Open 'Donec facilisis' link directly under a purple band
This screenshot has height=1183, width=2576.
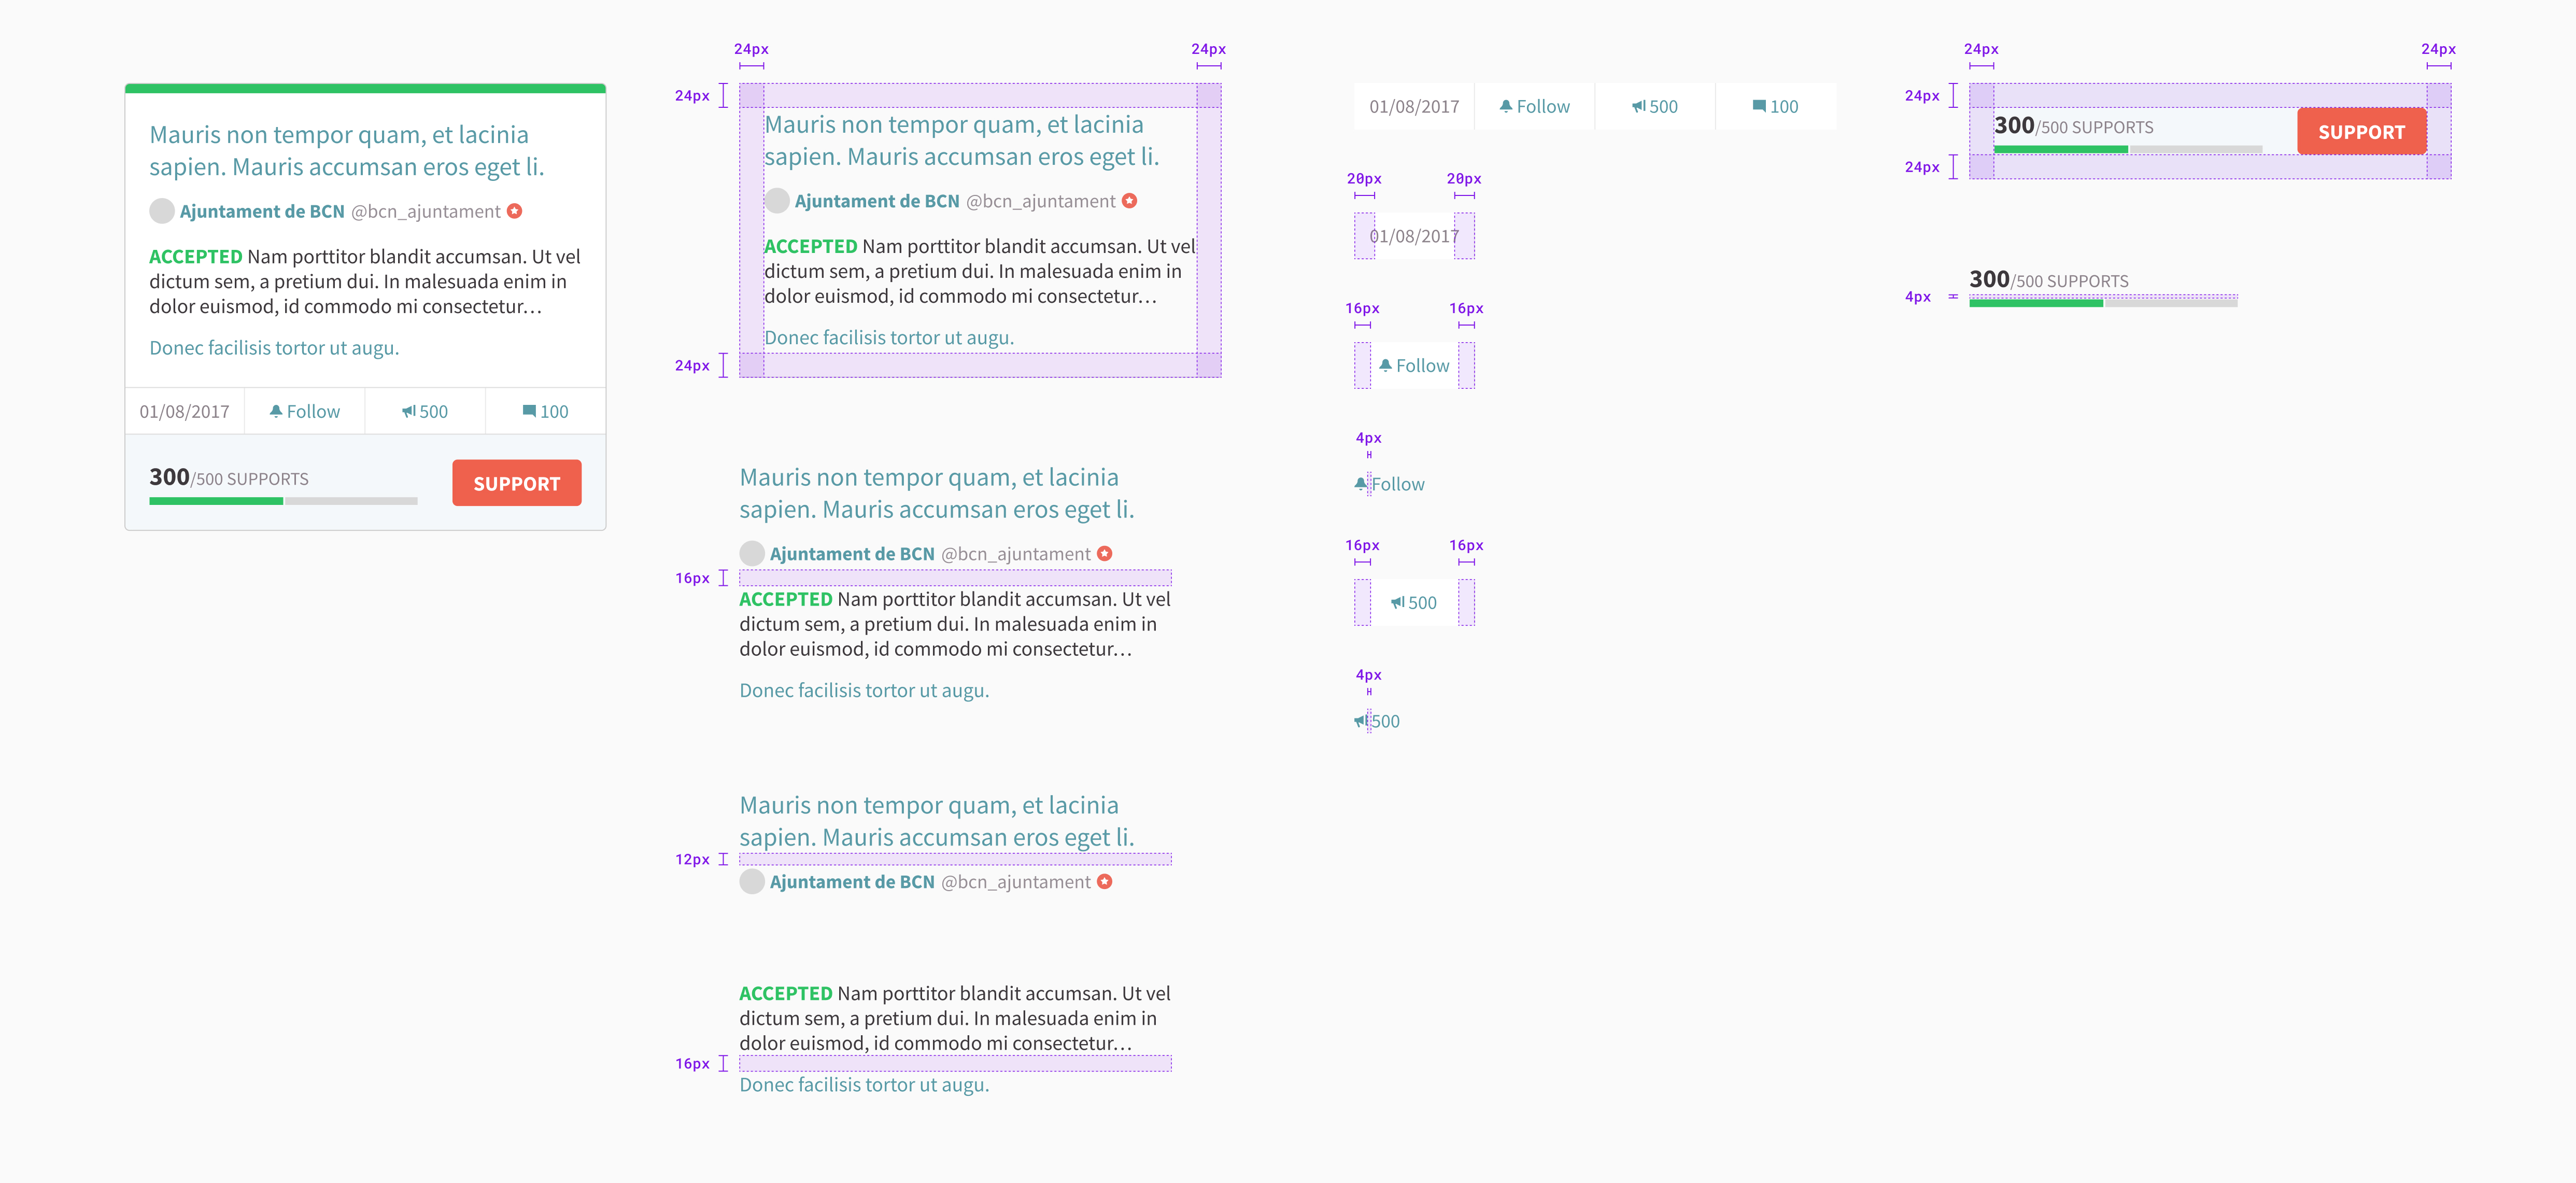(864, 1085)
